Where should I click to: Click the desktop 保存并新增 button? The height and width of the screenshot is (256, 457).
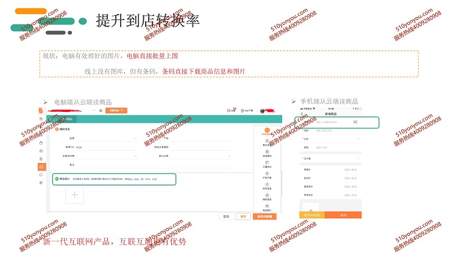[266, 216]
